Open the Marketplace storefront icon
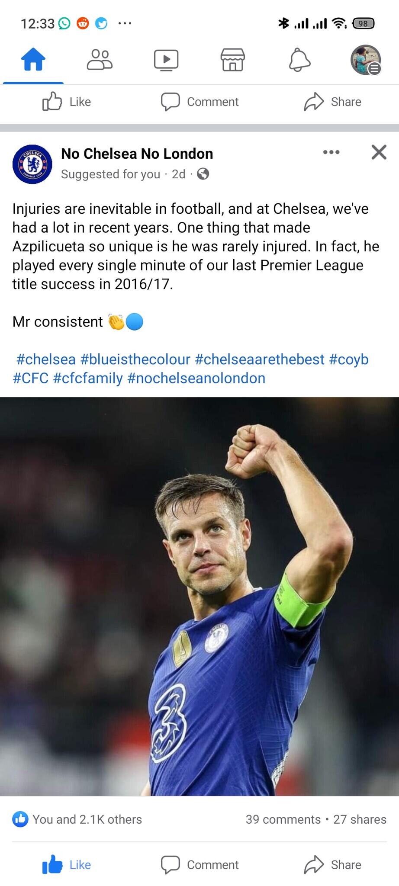 point(233,60)
